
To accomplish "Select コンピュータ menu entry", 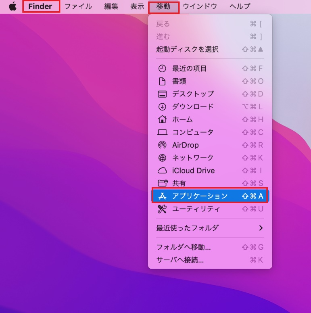I will pos(210,132).
